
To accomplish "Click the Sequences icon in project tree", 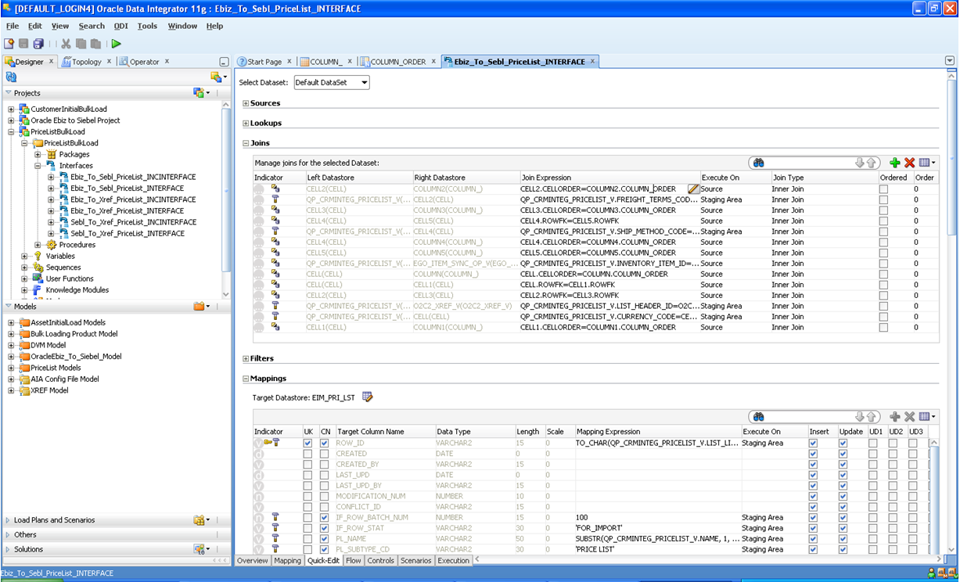I will click(x=38, y=268).
